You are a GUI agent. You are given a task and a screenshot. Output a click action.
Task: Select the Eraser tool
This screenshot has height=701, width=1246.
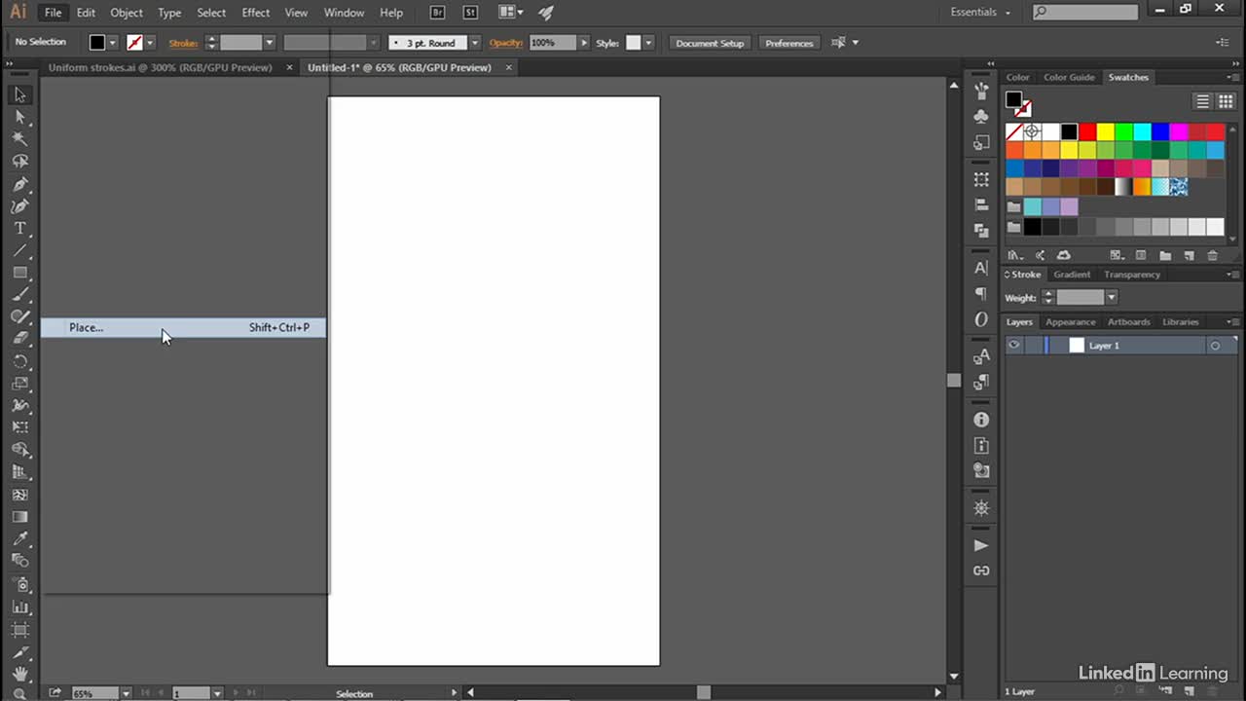tap(19, 339)
